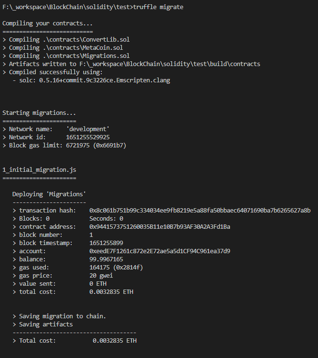Click the 'Saving migration to chain.' line
The height and width of the screenshot is (358, 318).
pyautogui.click(x=59, y=316)
